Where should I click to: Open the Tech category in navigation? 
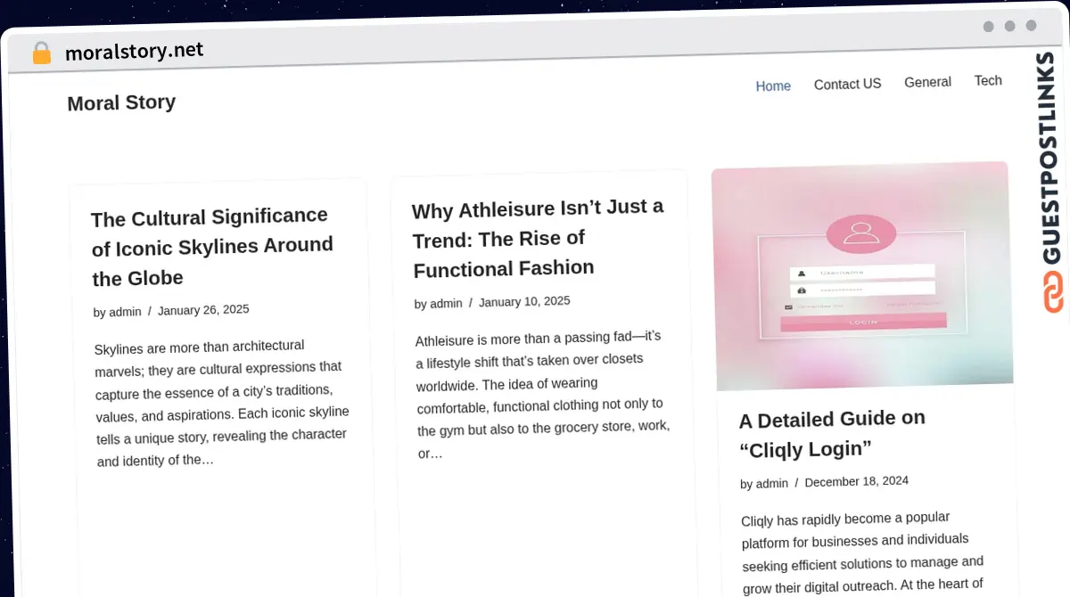click(x=988, y=80)
